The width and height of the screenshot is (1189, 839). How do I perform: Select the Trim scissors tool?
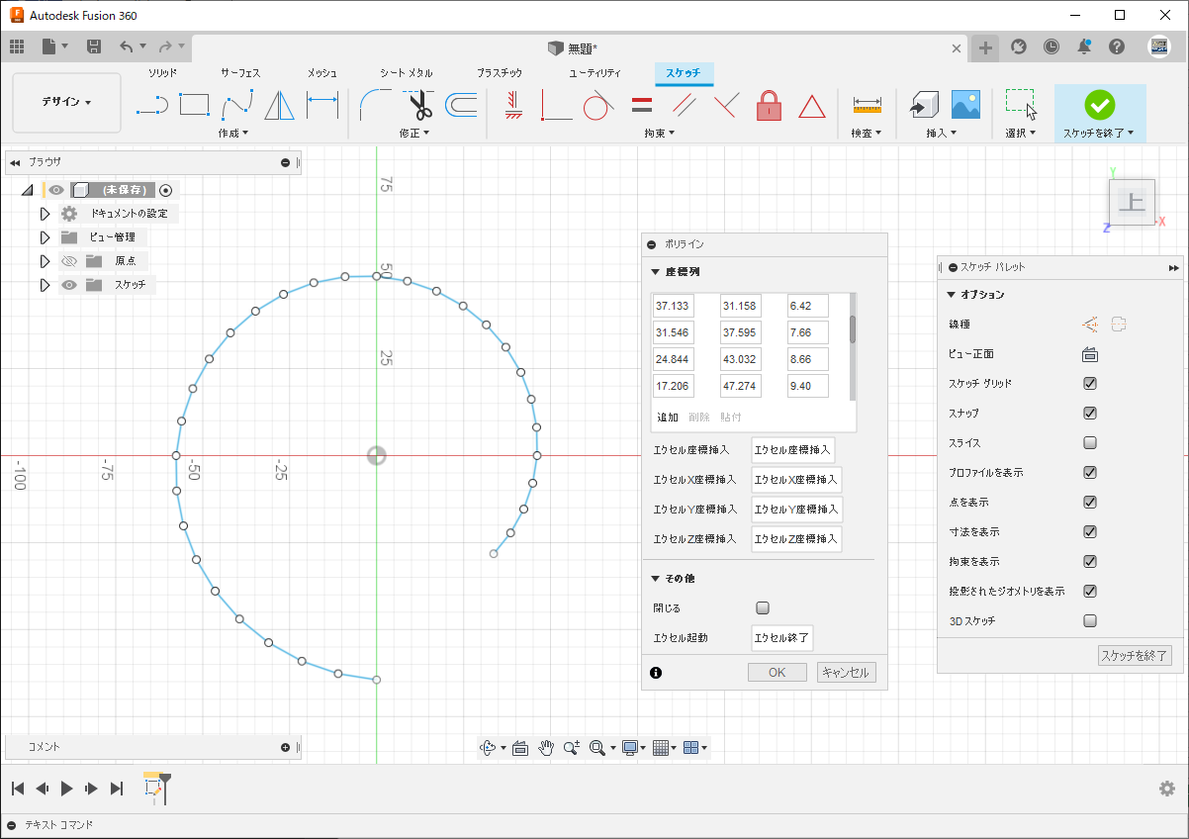(x=419, y=104)
